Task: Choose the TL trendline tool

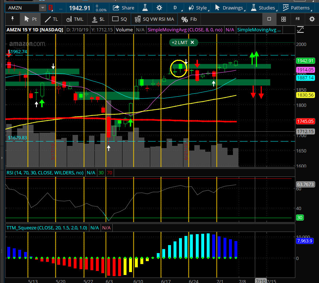Action: 51,19
